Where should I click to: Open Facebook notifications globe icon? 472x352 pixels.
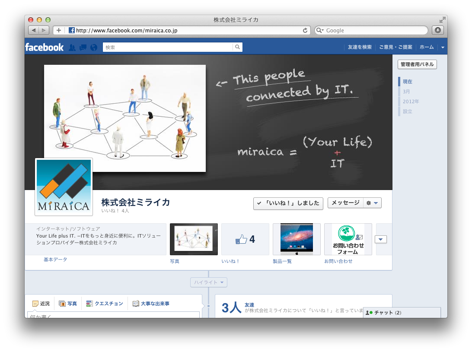pos(94,47)
